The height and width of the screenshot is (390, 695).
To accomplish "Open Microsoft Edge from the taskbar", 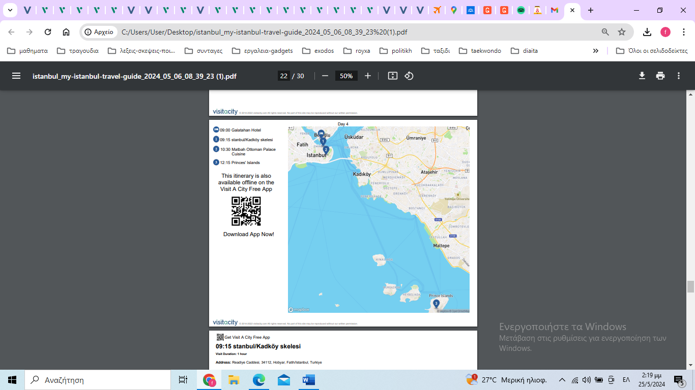I will tap(259, 380).
